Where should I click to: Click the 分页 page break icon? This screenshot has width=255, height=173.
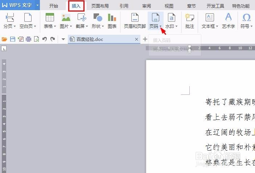tap(9, 17)
